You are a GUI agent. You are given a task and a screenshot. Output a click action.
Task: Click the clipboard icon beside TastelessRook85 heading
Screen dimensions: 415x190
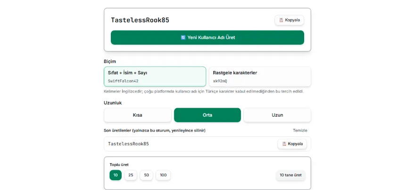point(281,20)
